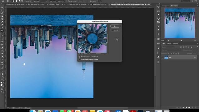Viewport: 199px width, 112px height.
Task: Switch to DSC00017.jpg document tab
Action: [x=57, y=4]
